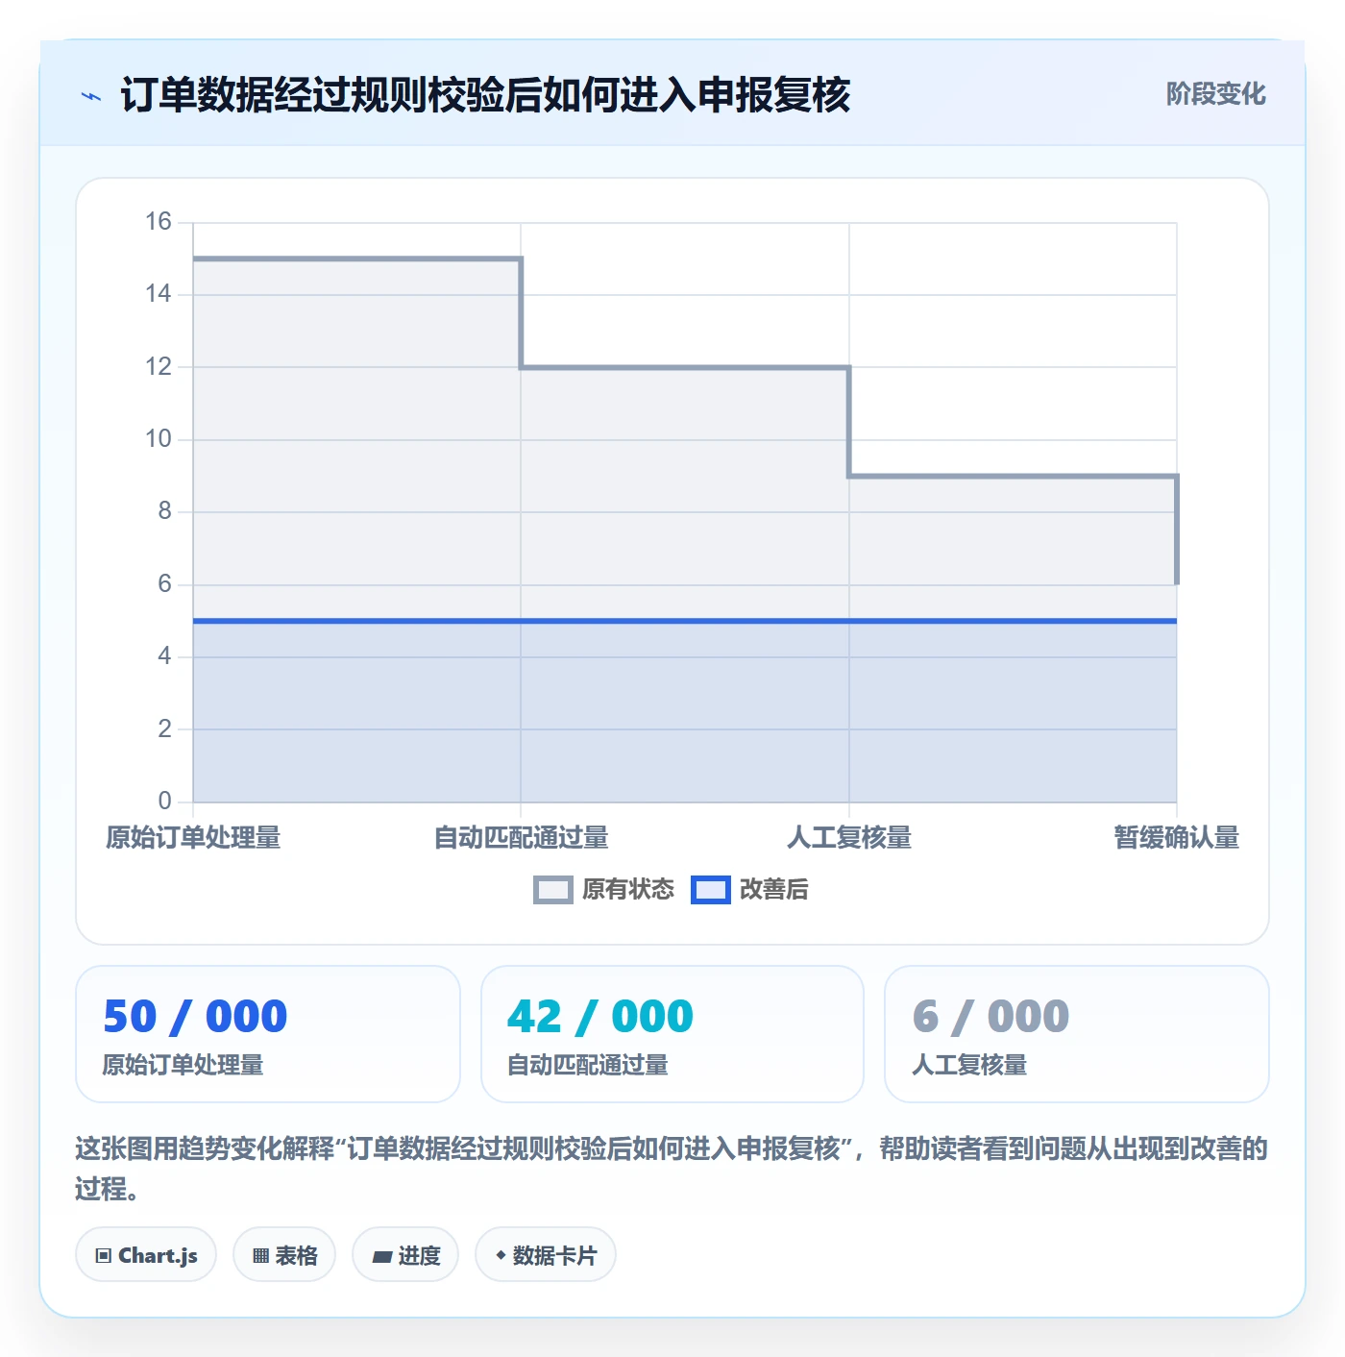Toggle the 原有状态 legend swatch
This screenshot has height=1357, width=1345.
coord(552,890)
